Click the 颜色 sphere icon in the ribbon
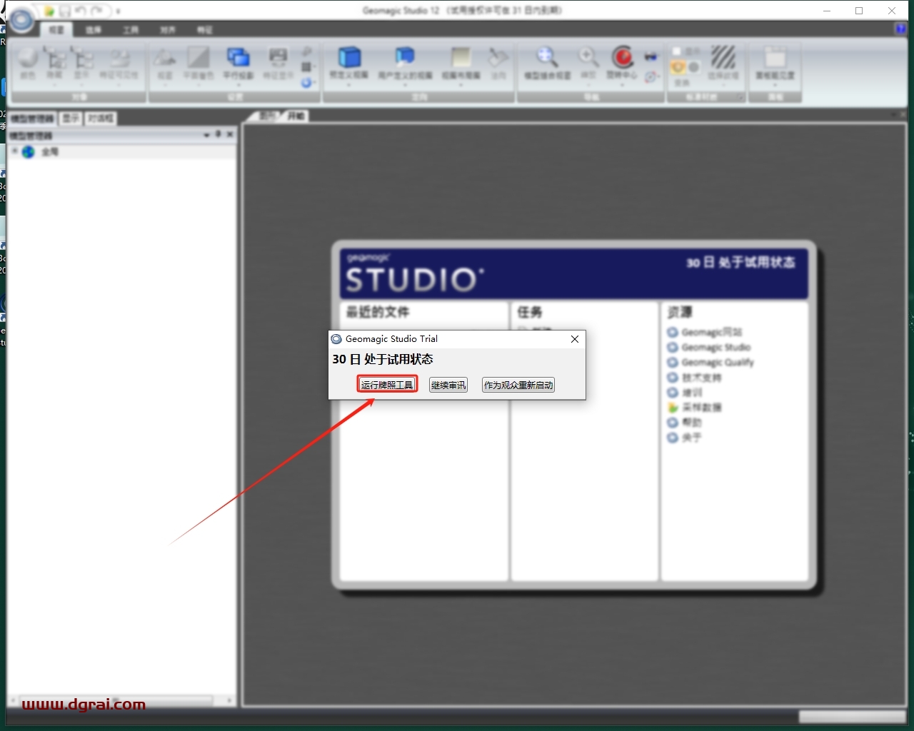This screenshot has width=914, height=731. click(28, 57)
